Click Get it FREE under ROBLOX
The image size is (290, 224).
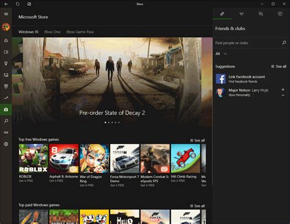click(x=26, y=181)
